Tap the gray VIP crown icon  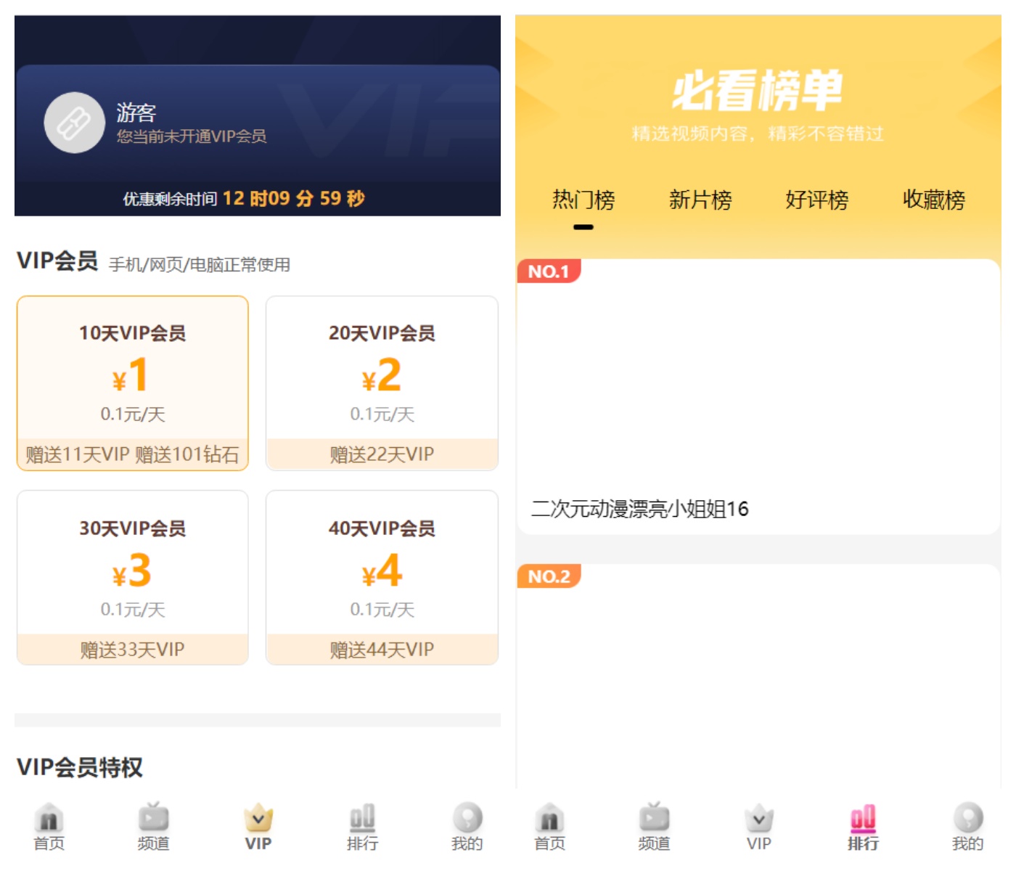(758, 819)
